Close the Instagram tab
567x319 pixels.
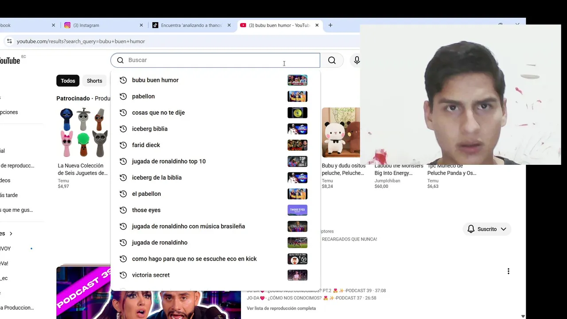[x=141, y=25]
